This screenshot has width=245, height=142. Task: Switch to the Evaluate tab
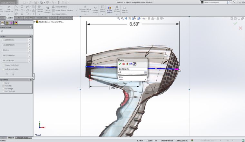(x=53, y=18)
